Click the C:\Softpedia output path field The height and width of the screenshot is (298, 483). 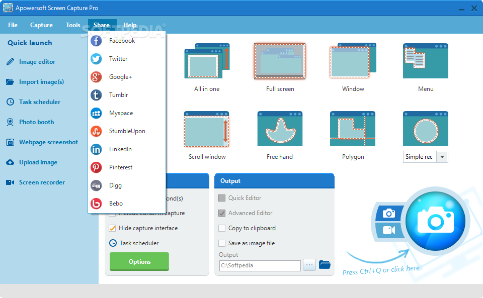pyautogui.click(x=260, y=266)
